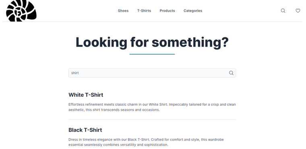This screenshot has height=149, width=306.
Task: Click 'essential seamlessly combines versatility' text line
Action: tap(118, 145)
